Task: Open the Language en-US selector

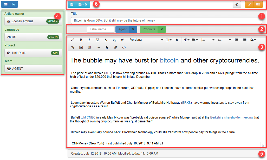Action: (33, 37)
